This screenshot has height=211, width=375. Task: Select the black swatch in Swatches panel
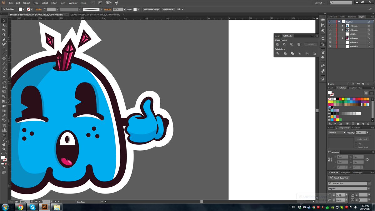(x=337, y=99)
